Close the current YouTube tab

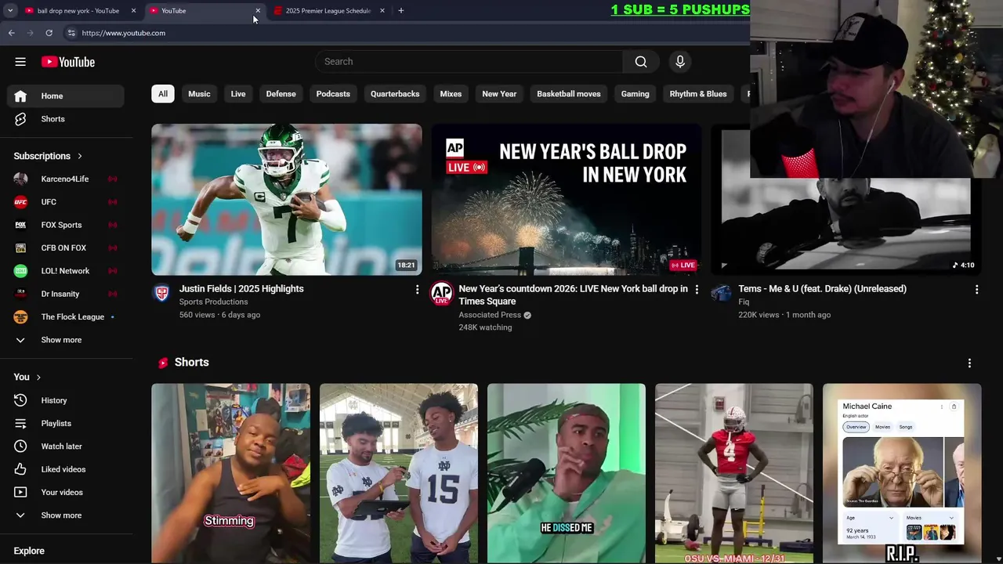[258, 11]
